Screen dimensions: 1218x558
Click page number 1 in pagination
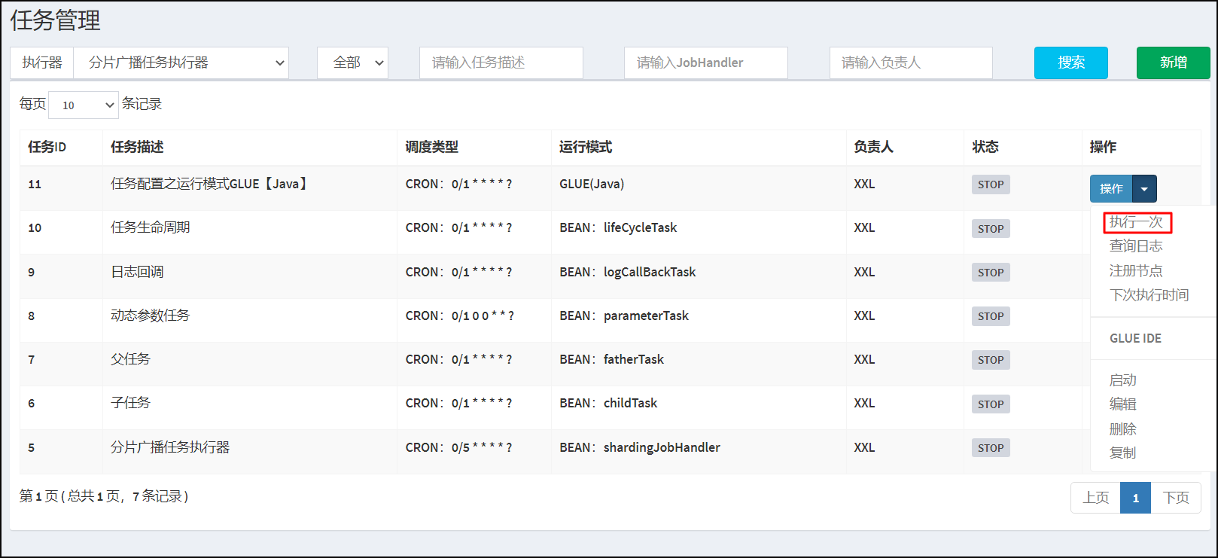pyautogui.click(x=1136, y=498)
